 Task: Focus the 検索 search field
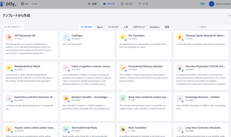pos(214,27)
